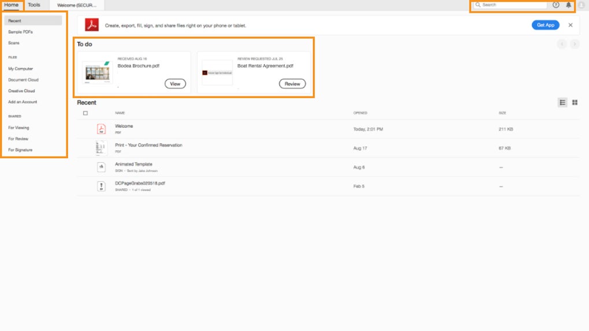Go to next To do card arrow
This screenshot has width=589, height=331.
pos(575,44)
